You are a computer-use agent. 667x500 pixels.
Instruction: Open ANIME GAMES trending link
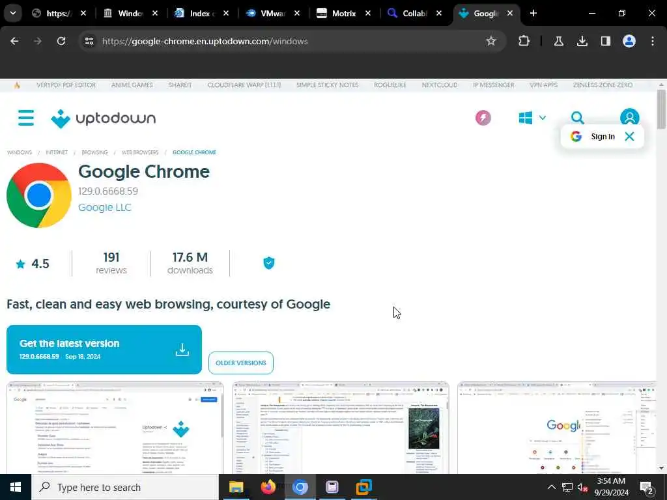(x=132, y=85)
